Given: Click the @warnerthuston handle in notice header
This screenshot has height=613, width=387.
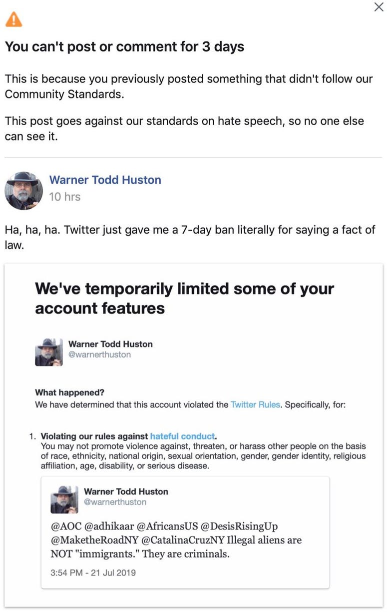Looking at the screenshot, I should tap(99, 354).
